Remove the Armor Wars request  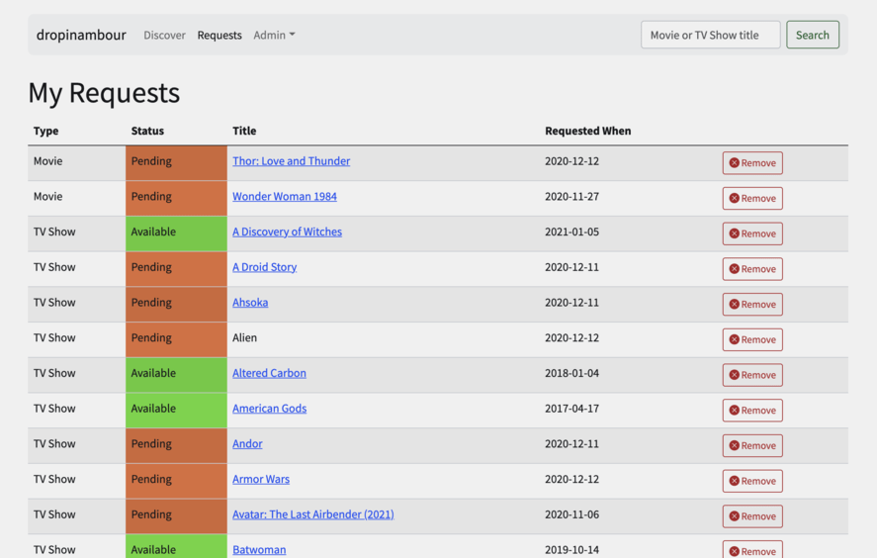pos(752,481)
